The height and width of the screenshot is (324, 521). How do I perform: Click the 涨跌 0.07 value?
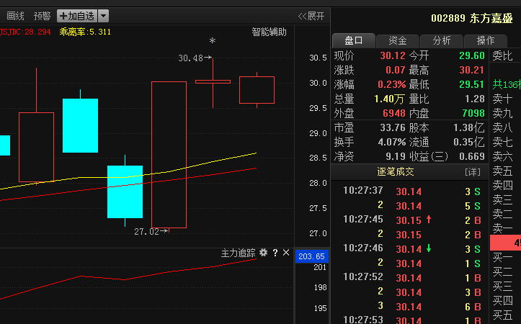click(396, 70)
